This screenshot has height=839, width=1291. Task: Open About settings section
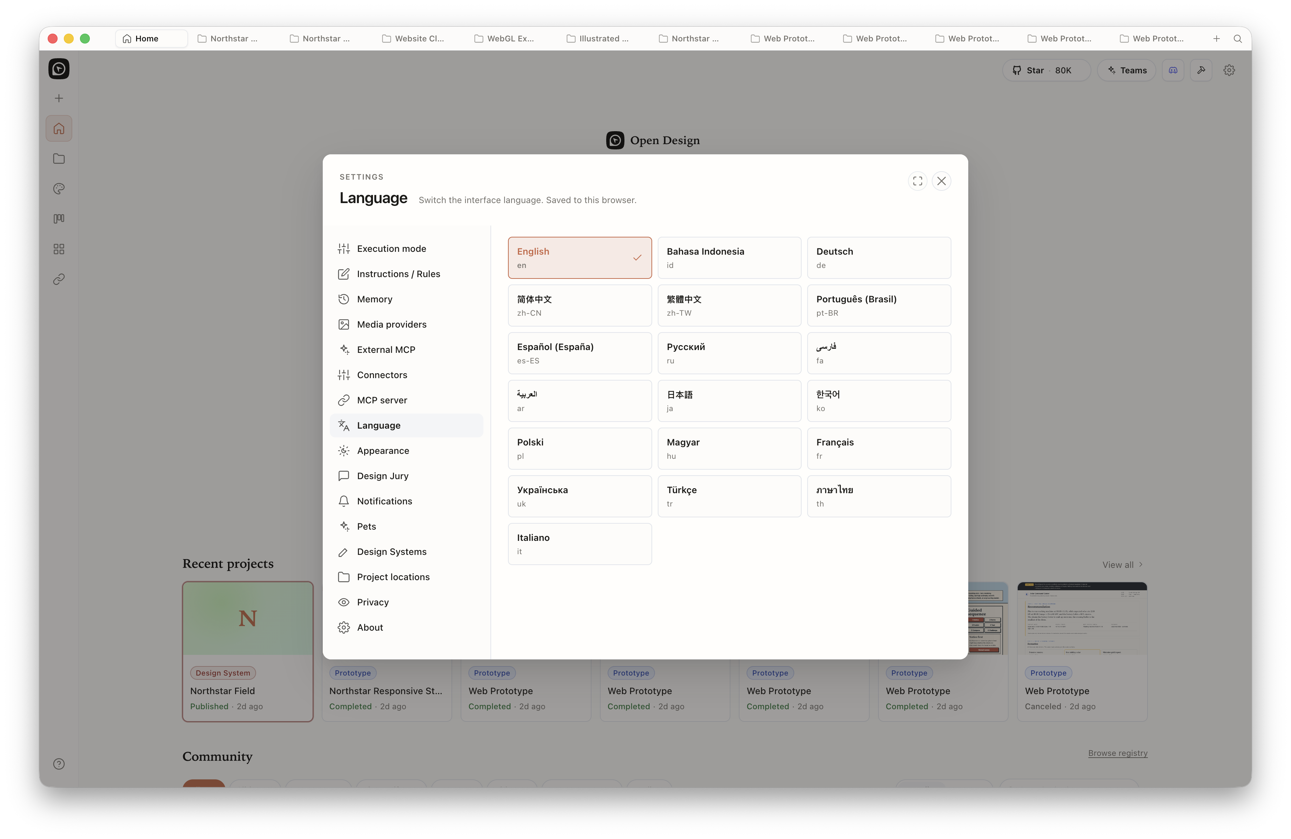pyautogui.click(x=406, y=627)
